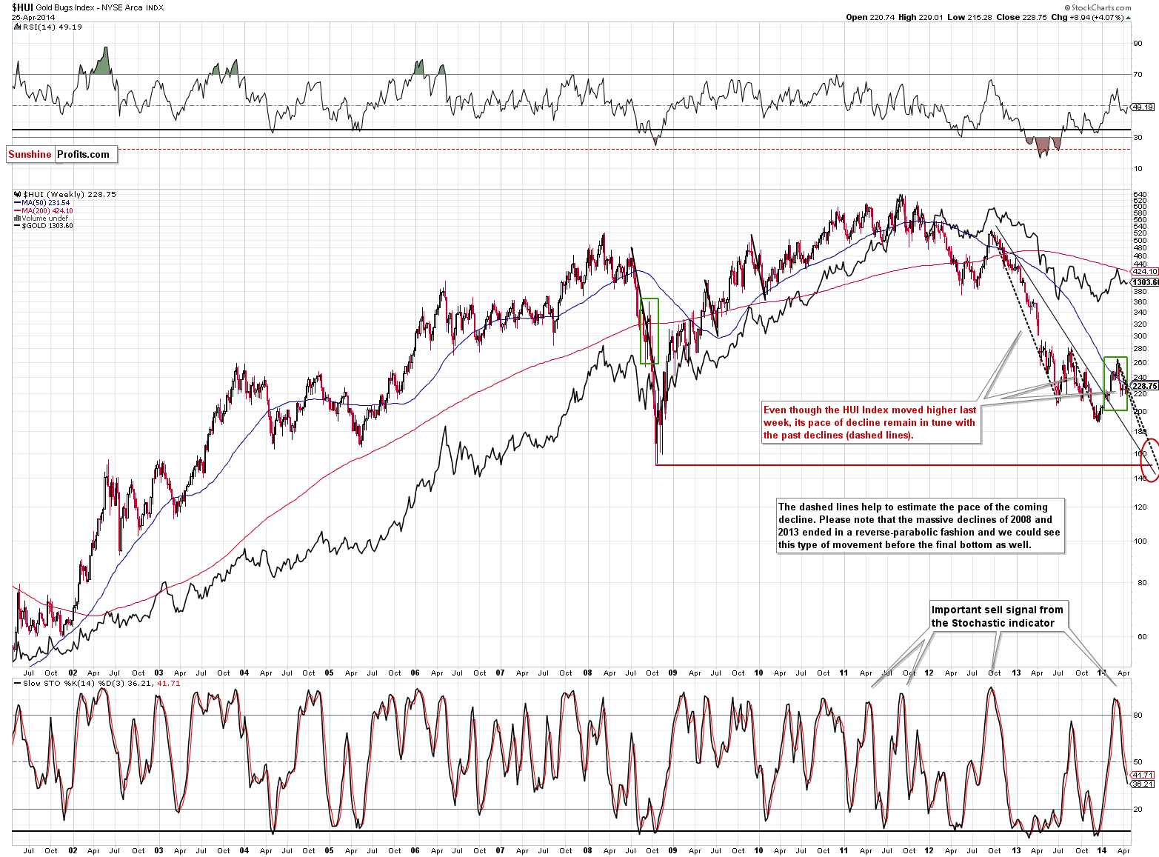Click the 424.10 value tag on price axis
Screen dimensions: 1159x857
click(1145, 272)
